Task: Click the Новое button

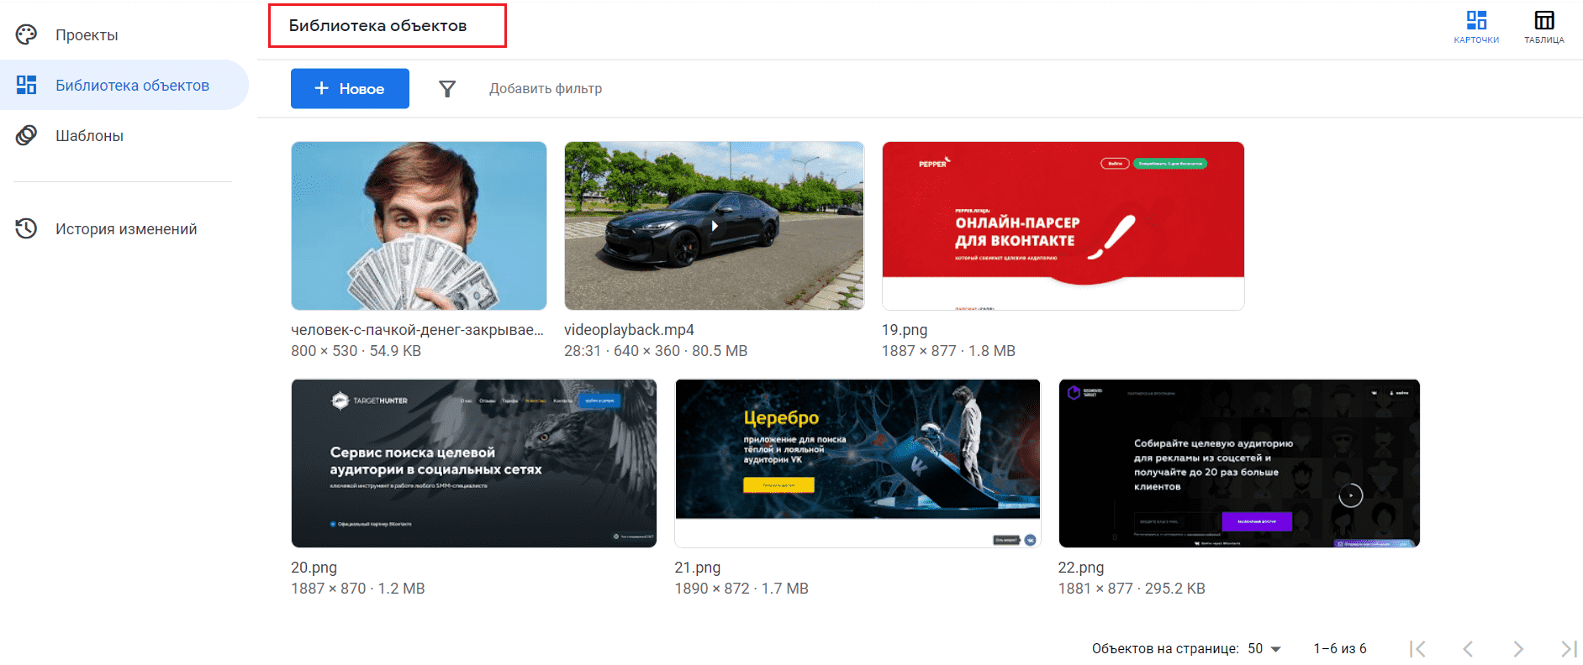Action: click(350, 88)
